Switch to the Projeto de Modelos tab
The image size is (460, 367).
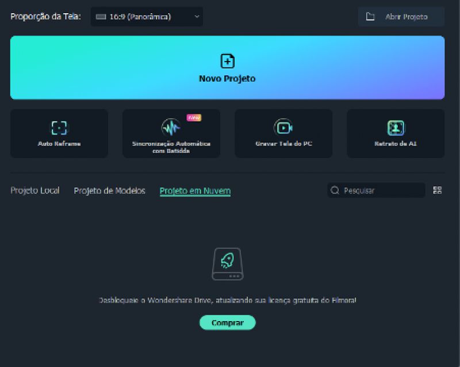coord(109,191)
